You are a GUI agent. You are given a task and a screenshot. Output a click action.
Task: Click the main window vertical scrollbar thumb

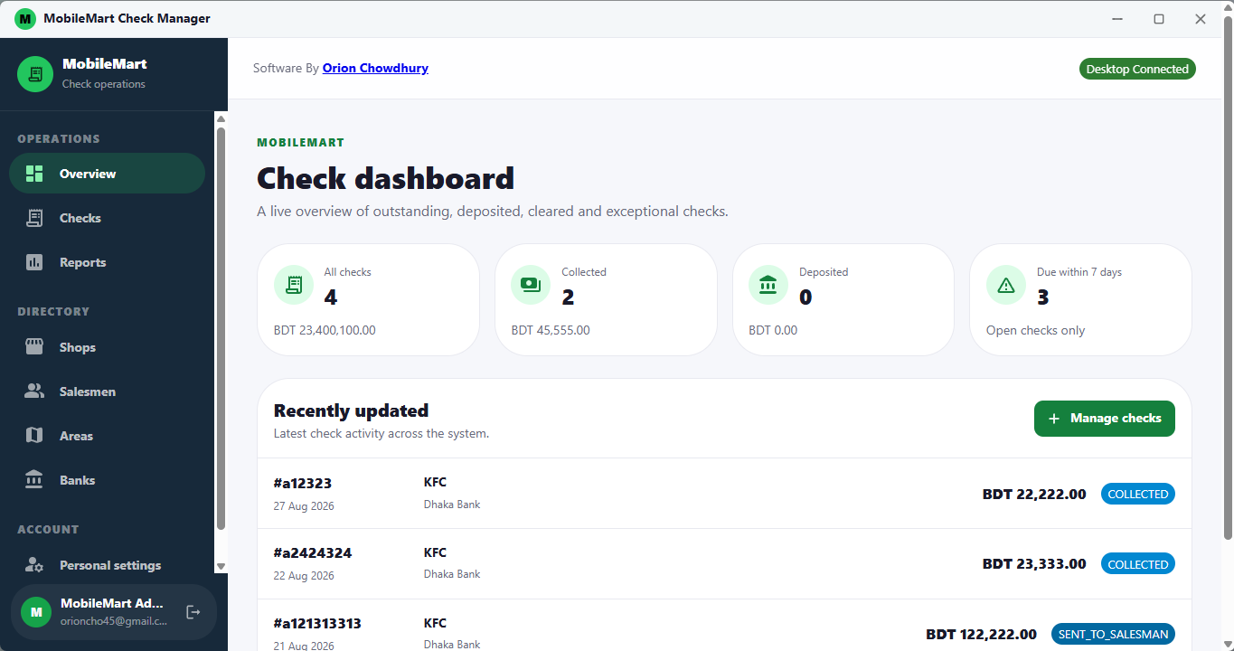click(1228, 280)
